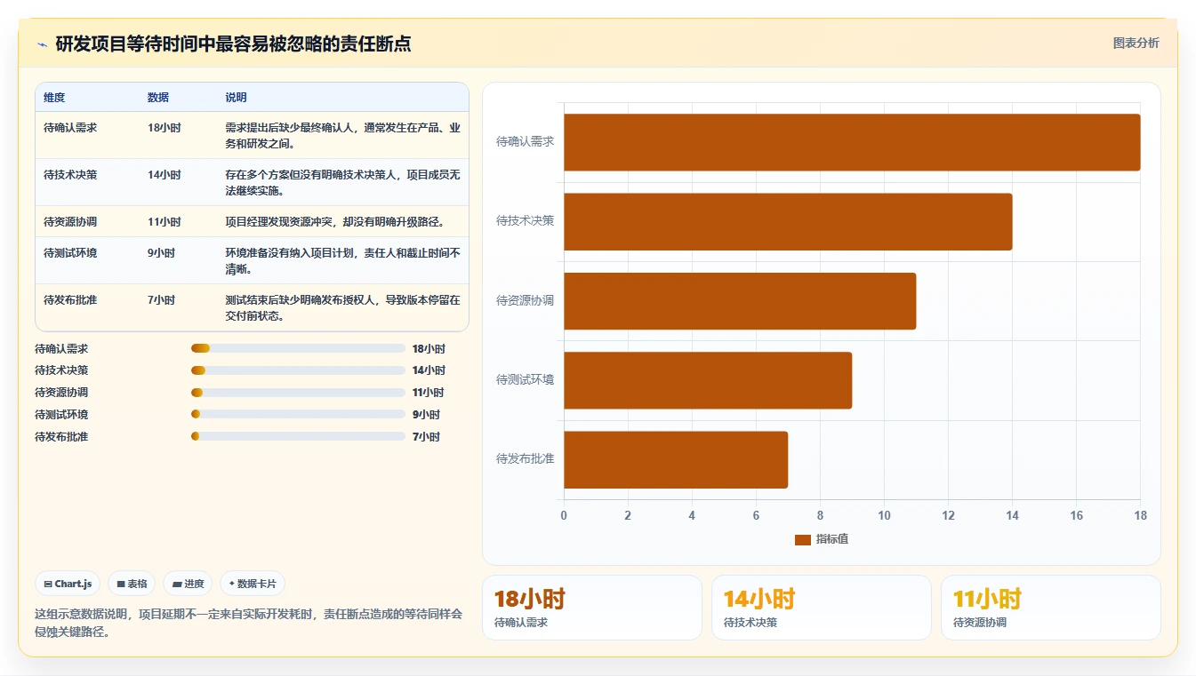The width and height of the screenshot is (1196, 676).
Task: Click the lightning icon beside the title
Action: click(42, 44)
